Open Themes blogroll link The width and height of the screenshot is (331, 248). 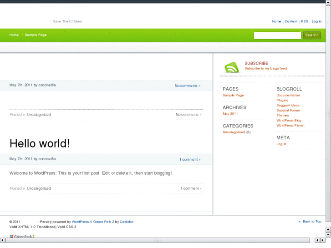point(283,115)
